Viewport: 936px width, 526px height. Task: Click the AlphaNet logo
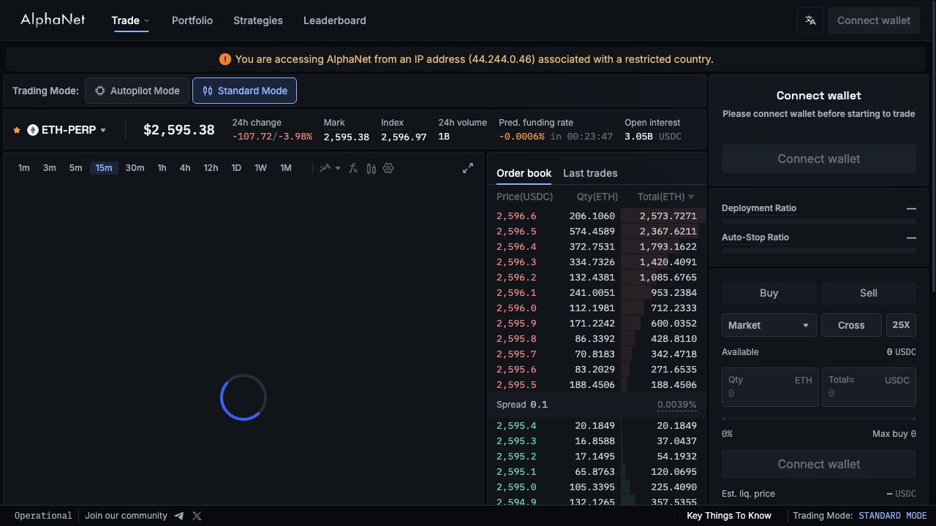pos(53,20)
